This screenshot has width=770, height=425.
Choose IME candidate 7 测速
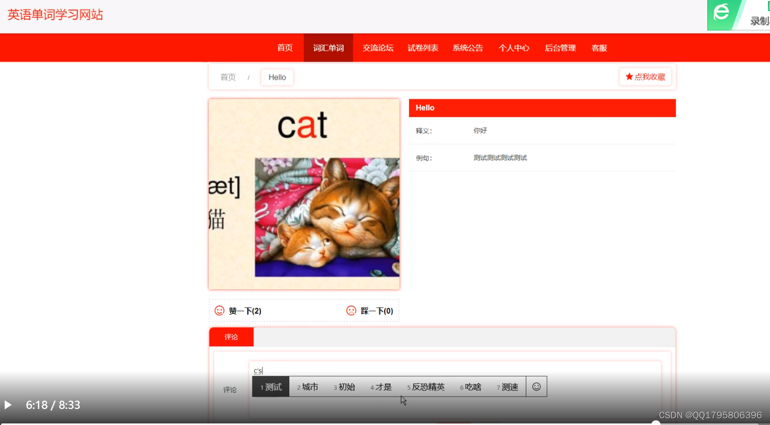(x=507, y=387)
